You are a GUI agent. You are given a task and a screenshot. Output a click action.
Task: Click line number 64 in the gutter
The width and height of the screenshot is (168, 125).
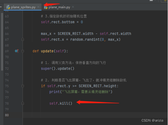click(x=7, y=22)
